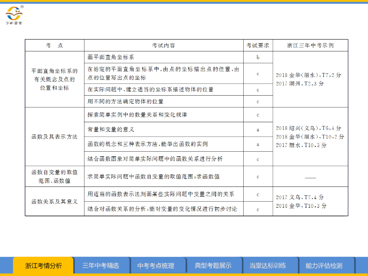The image size is (368, 276).
Task: Click the 2017 义乌 T7 exam example
Action: pos(300,197)
